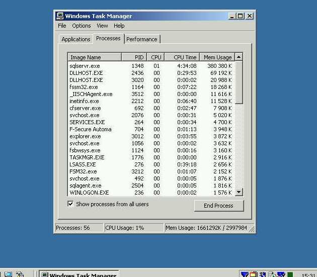317x277 pixels.
Task: Select the fsbwsys.exe process
Action: (151, 150)
